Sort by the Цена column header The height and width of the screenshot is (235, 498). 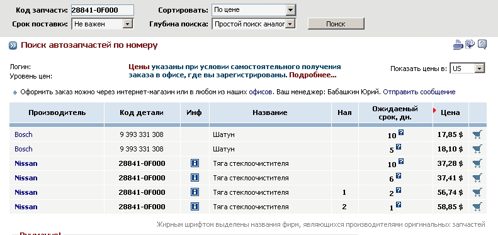tap(450, 112)
